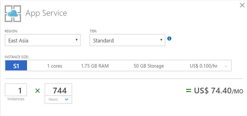Open the Region dropdown showing East Asia
247x116 pixels.
[43, 40]
